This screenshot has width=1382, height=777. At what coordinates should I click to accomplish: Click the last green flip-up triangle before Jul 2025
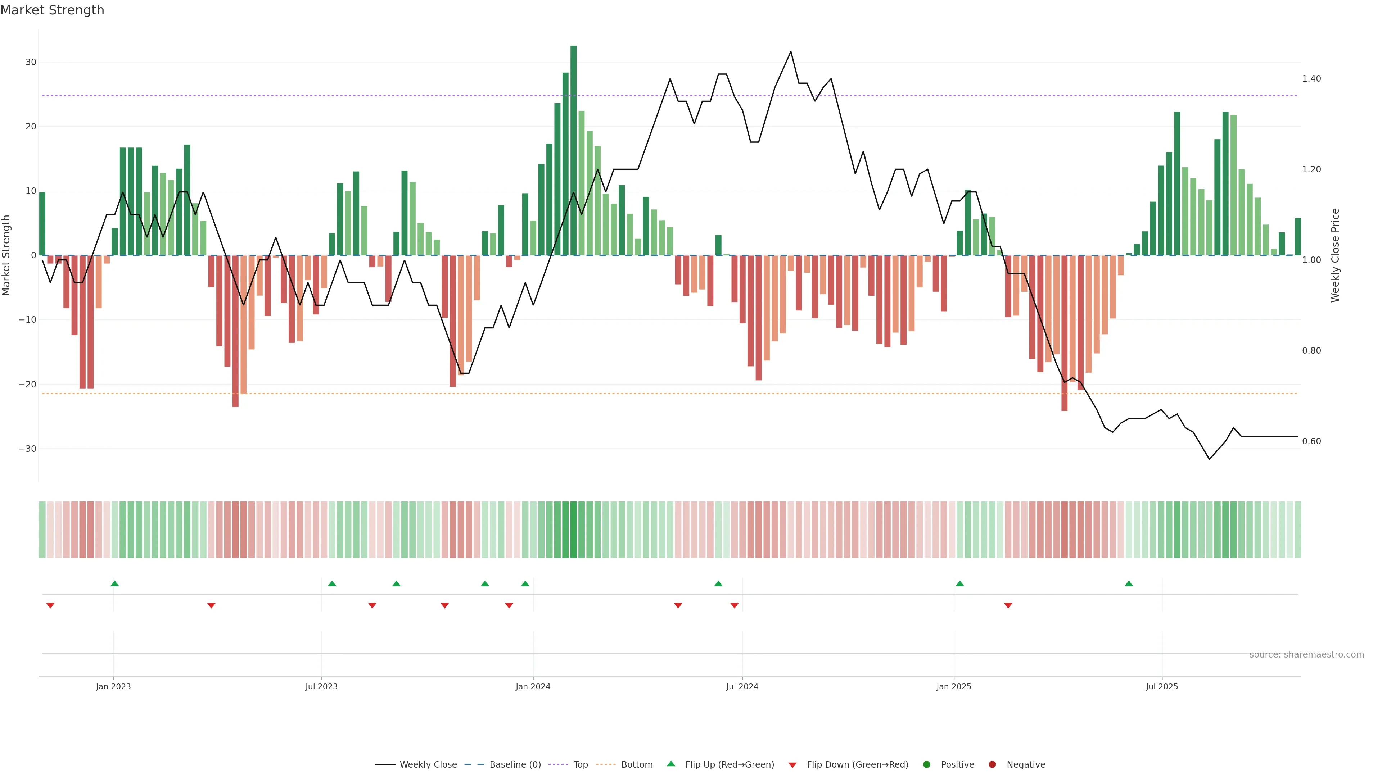click(1129, 583)
